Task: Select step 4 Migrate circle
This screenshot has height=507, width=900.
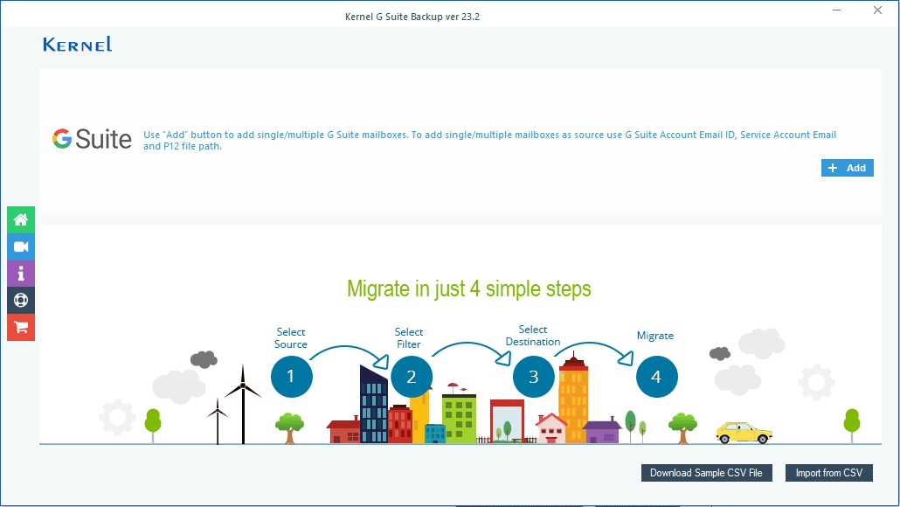Action: (x=656, y=377)
